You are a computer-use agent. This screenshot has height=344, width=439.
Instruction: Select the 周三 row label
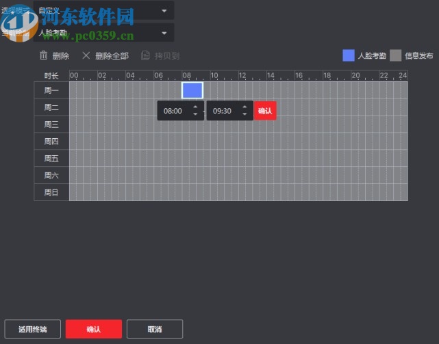[x=51, y=124]
